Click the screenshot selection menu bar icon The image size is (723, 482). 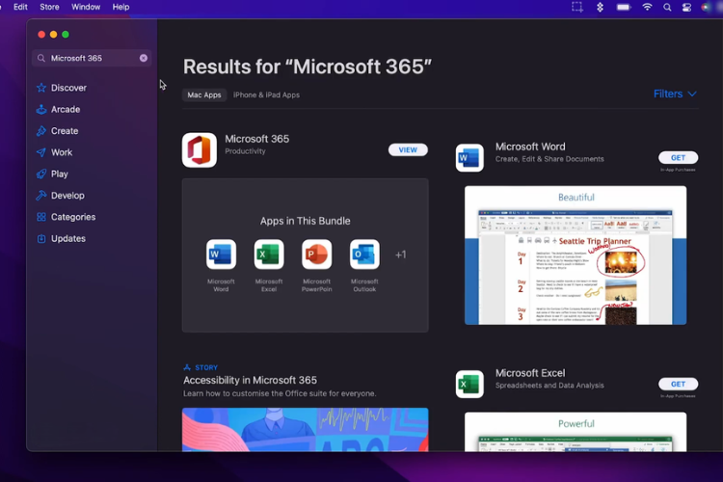tap(576, 7)
